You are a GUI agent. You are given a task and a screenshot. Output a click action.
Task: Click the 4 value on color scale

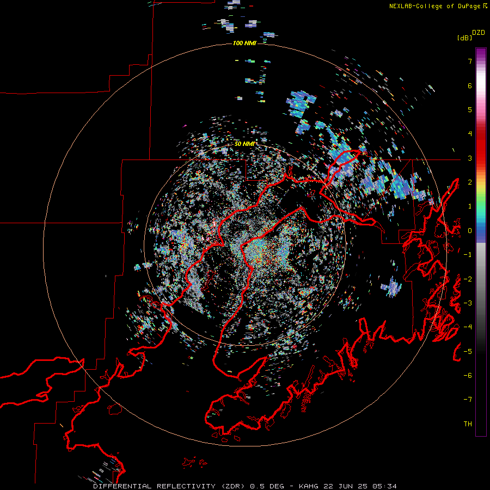[x=470, y=134]
